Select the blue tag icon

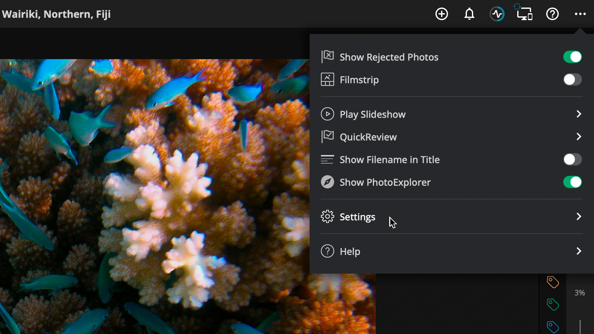pyautogui.click(x=553, y=327)
